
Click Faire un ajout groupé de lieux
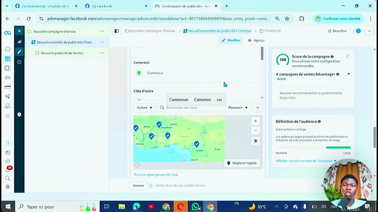point(156,175)
